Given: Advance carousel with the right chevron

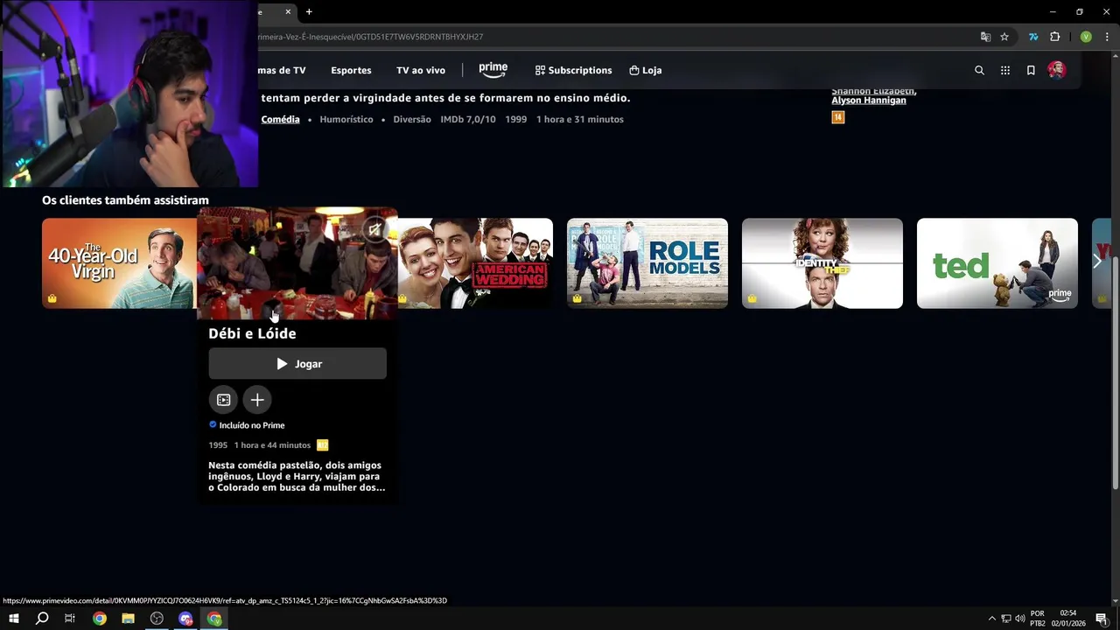Looking at the screenshot, I should [x=1097, y=261].
